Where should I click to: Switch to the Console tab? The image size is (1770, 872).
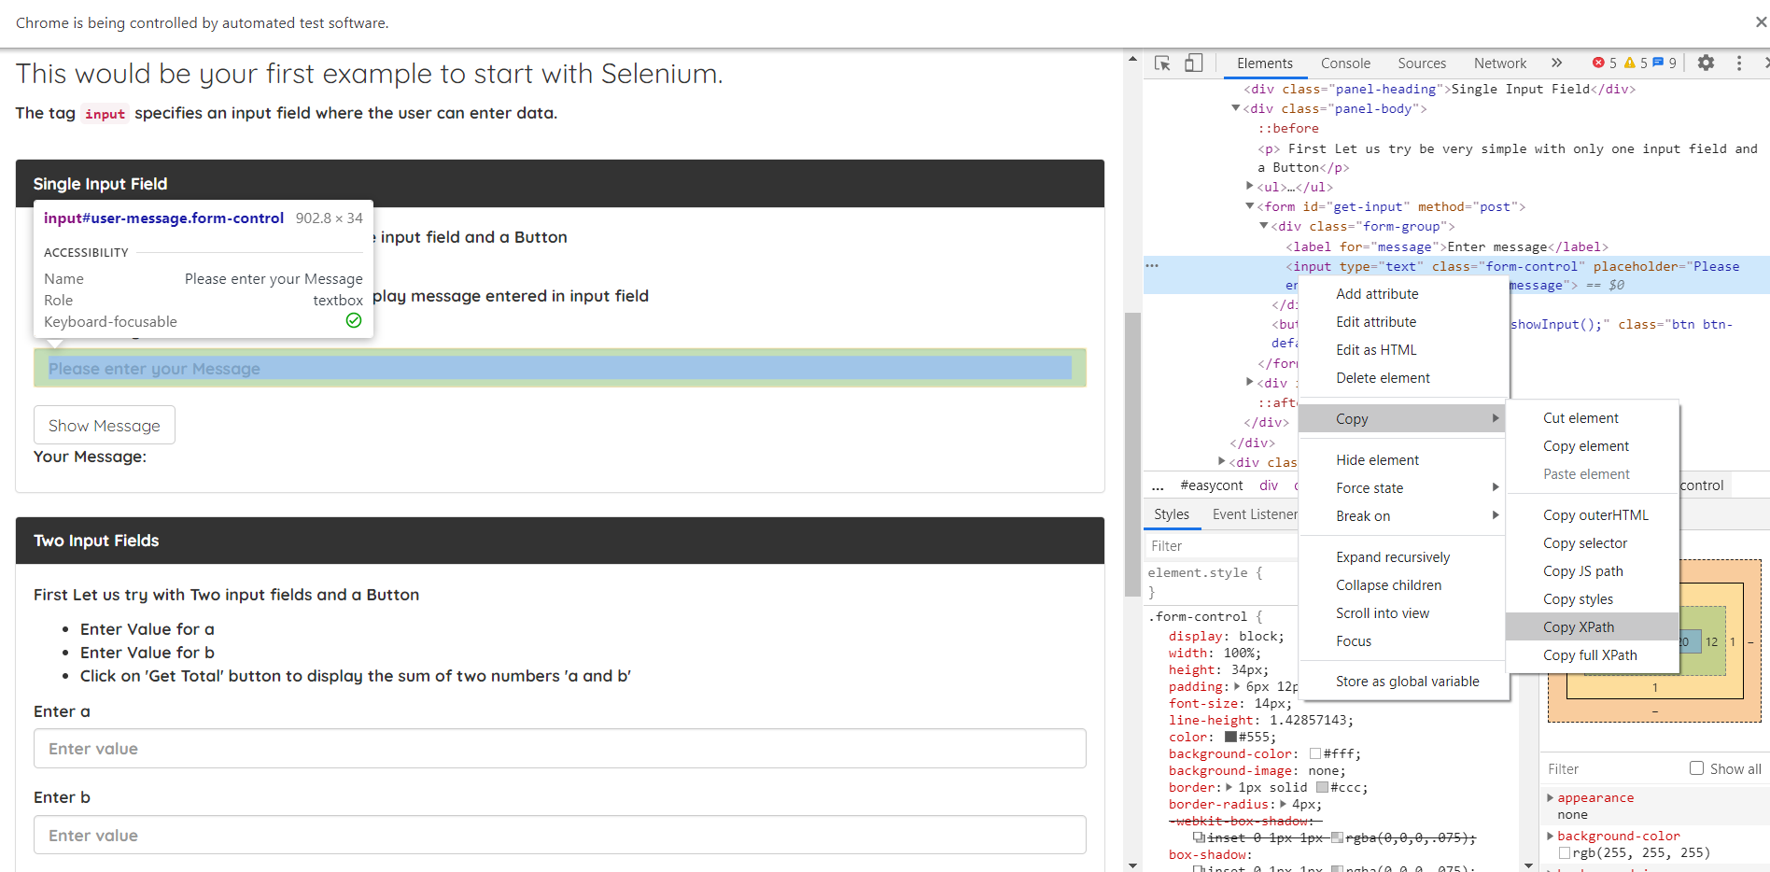tap(1345, 63)
